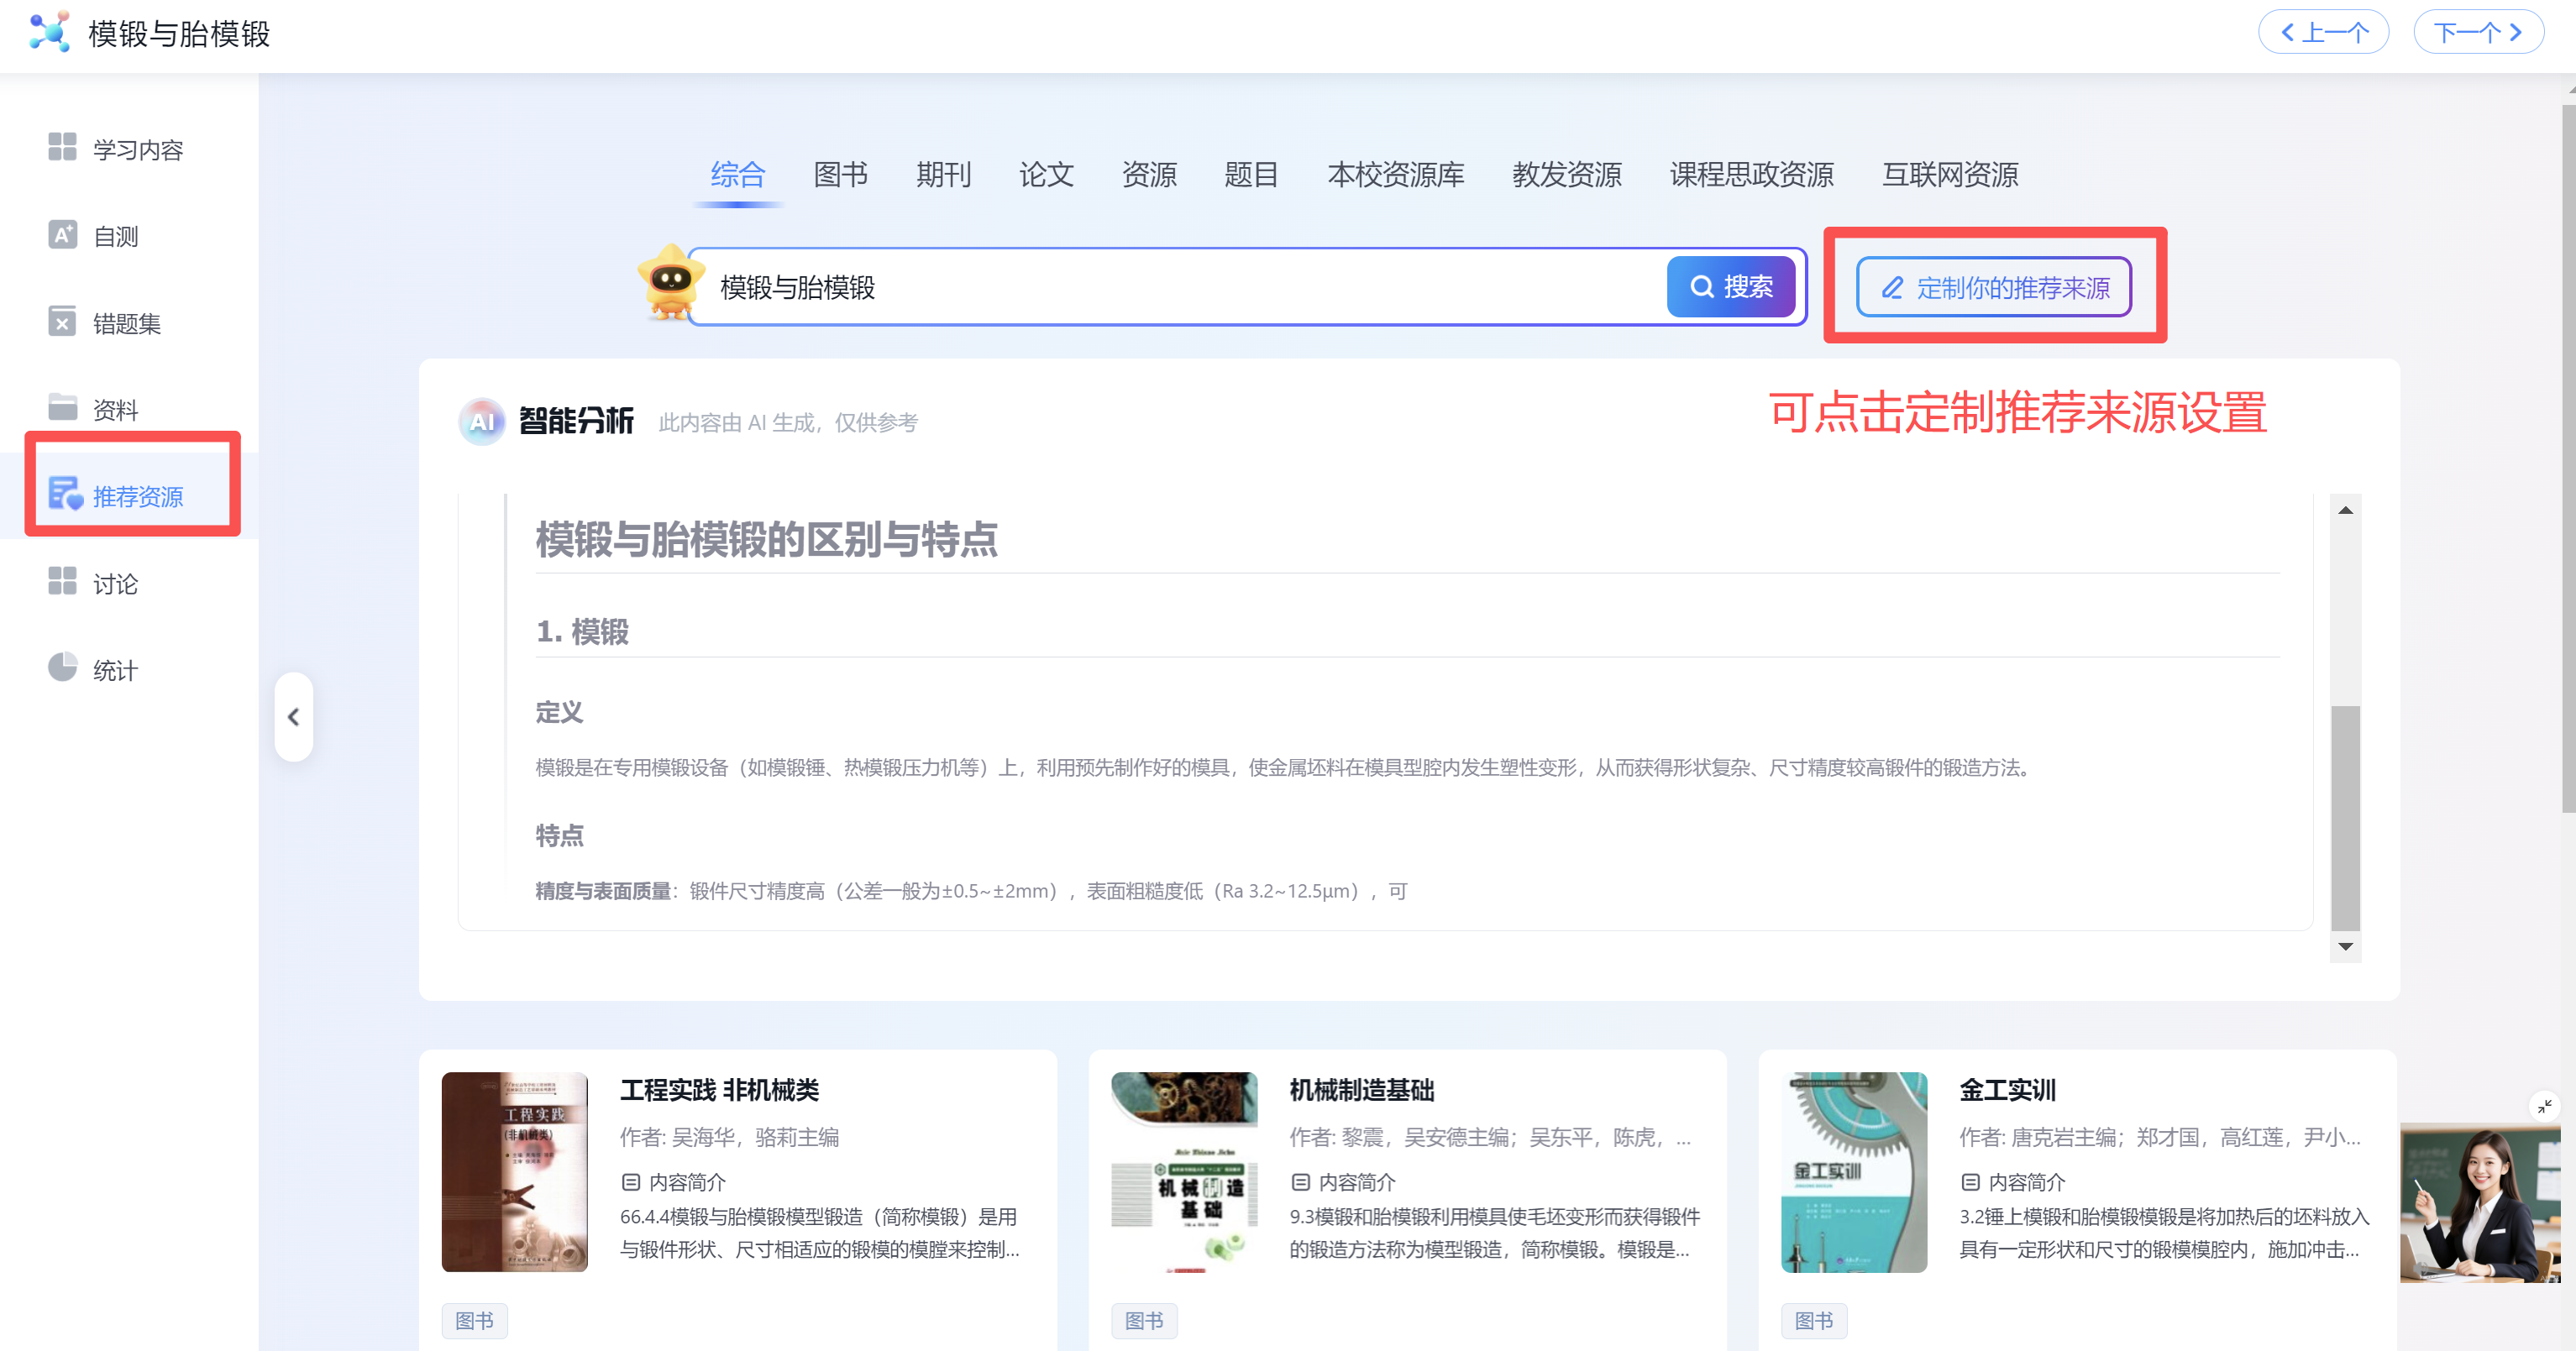
Task: Switch to the 本校资源库 tab
Action: click(1395, 175)
